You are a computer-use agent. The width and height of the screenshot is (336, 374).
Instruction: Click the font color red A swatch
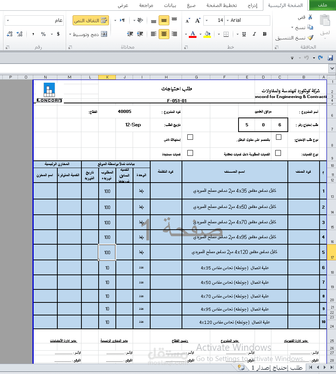[193, 34]
